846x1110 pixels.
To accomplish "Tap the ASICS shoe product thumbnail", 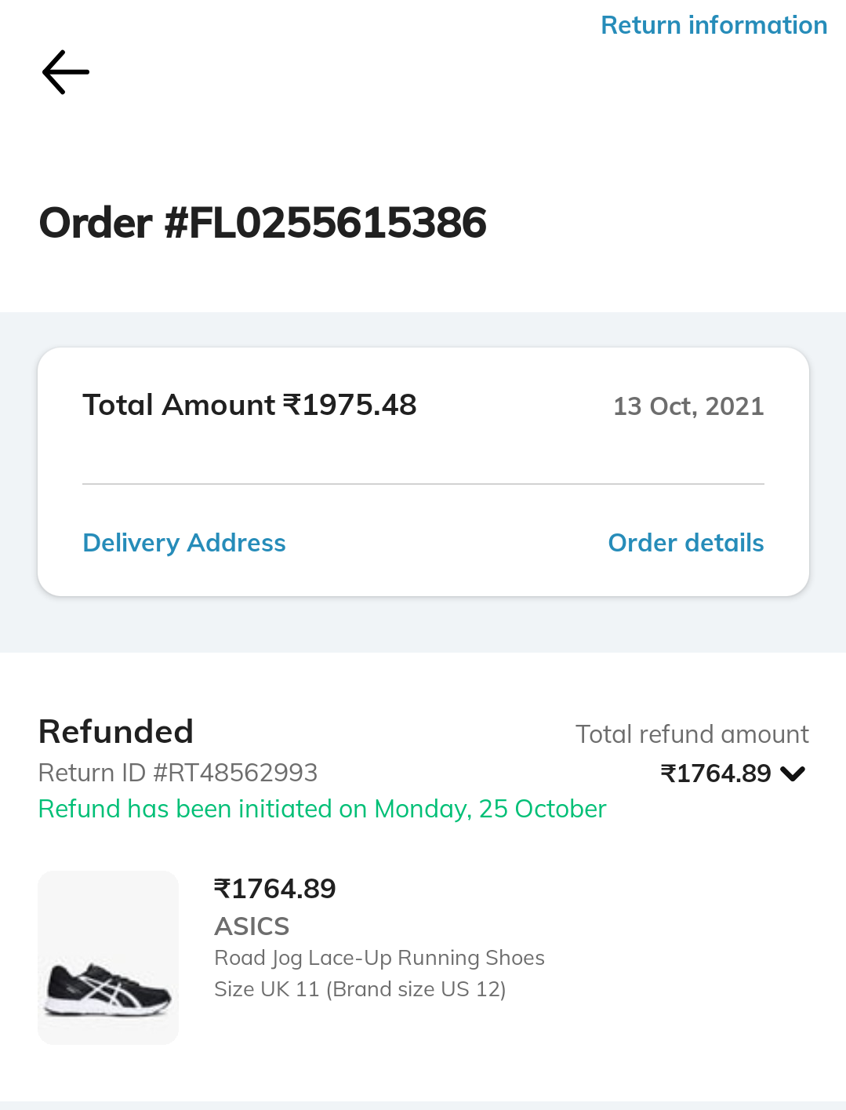I will pos(108,957).
